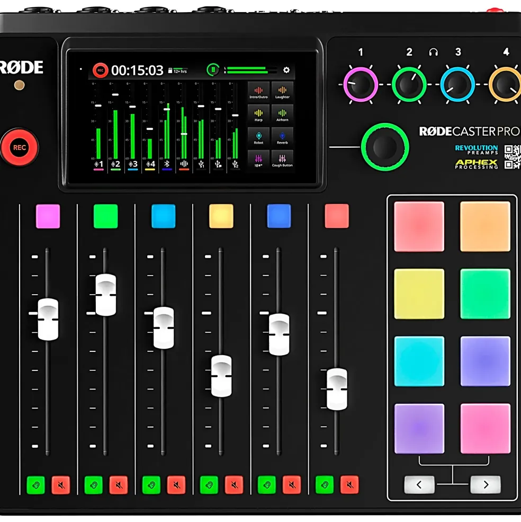Select microphone channel 3 on the touchscreen
521x522 pixels.
133,164
